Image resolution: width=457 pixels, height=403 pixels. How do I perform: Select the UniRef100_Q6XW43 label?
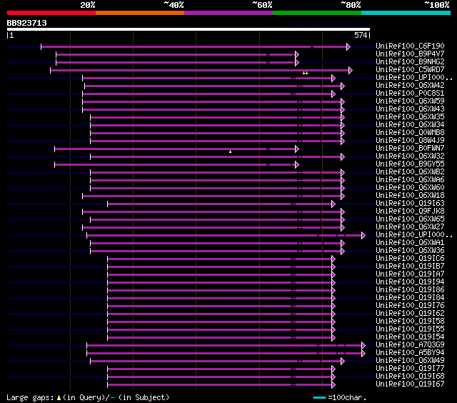[x=410, y=109]
